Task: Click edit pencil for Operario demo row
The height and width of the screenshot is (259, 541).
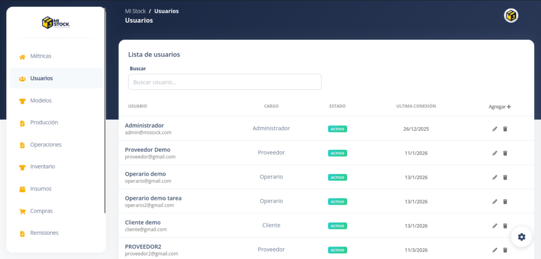Action: tap(495, 177)
